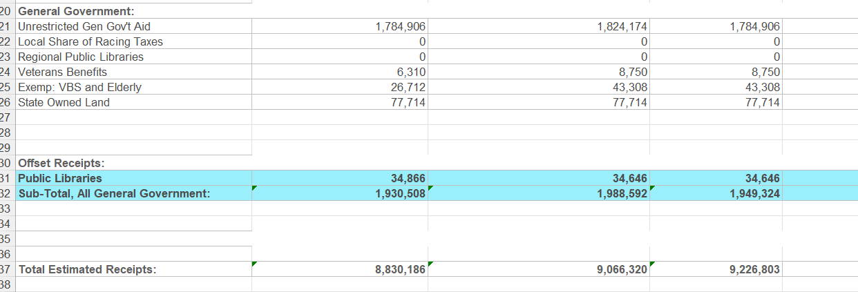
Task: Select the "Total Estimated Receipts:" label cell
Action: [x=87, y=269]
